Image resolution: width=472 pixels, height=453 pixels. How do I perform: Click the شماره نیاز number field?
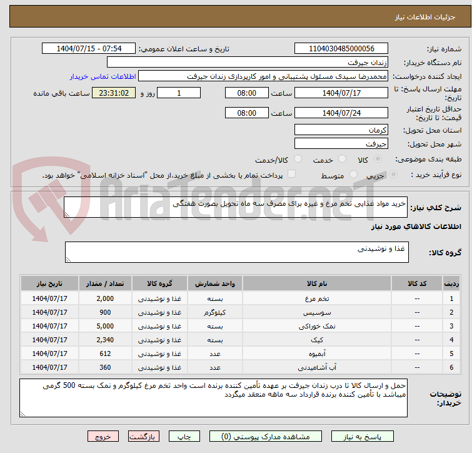pos(341,49)
